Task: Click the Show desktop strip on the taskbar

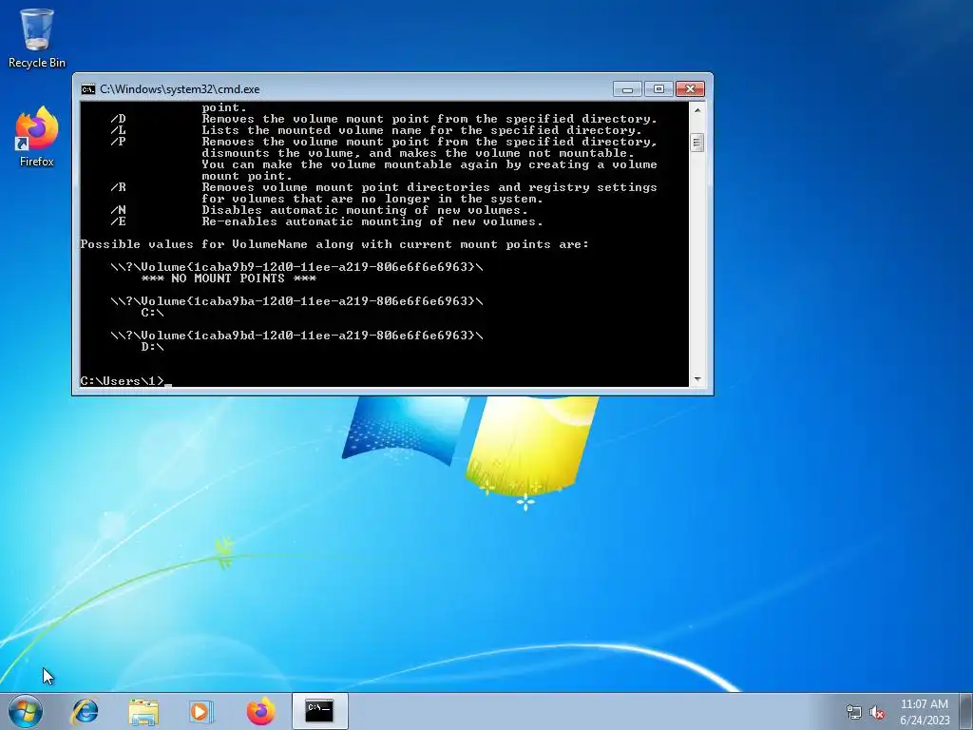Action: coord(966,711)
